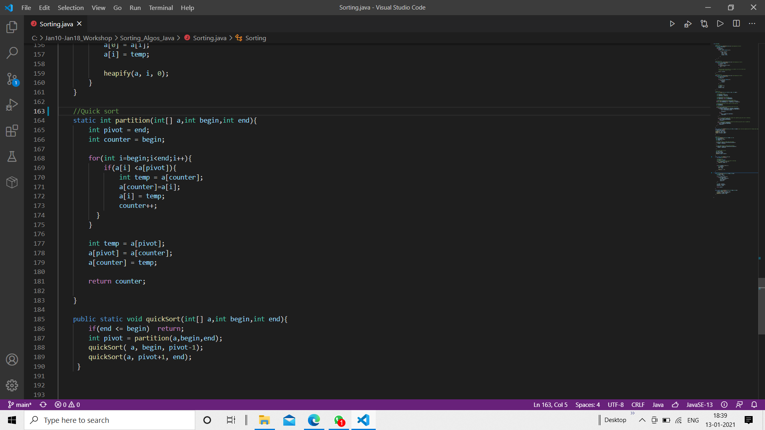The height and width of the screenshot is (430, 765).
Task: Toggle notifications bell in status bar
Action: [x=754, y=405]
